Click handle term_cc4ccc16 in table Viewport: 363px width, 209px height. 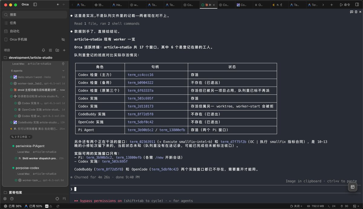[x=140, y=75]
